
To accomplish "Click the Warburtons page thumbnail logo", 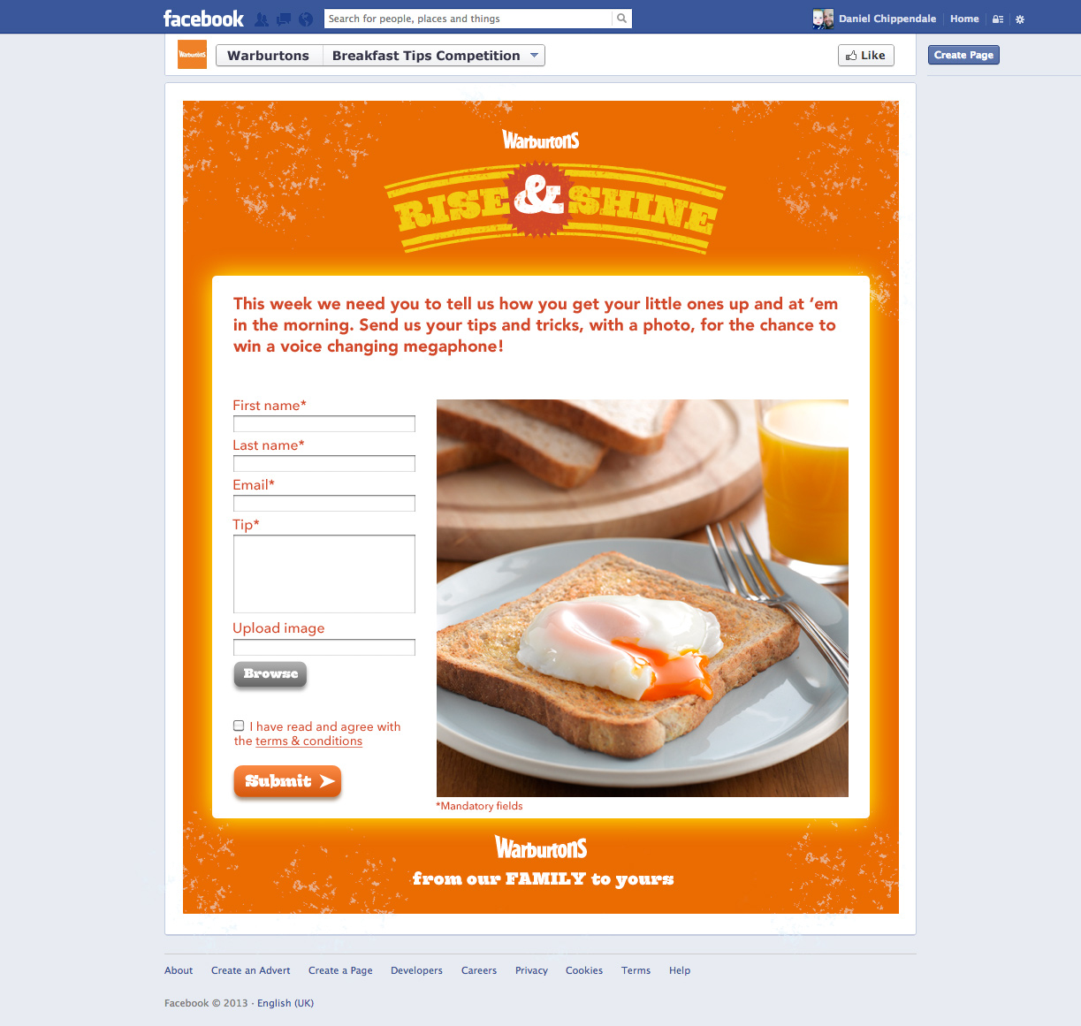I will pos(192,55).
